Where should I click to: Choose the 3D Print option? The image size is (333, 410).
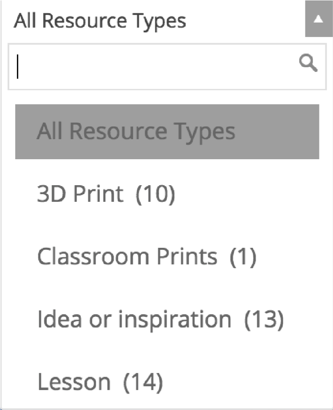167,194
